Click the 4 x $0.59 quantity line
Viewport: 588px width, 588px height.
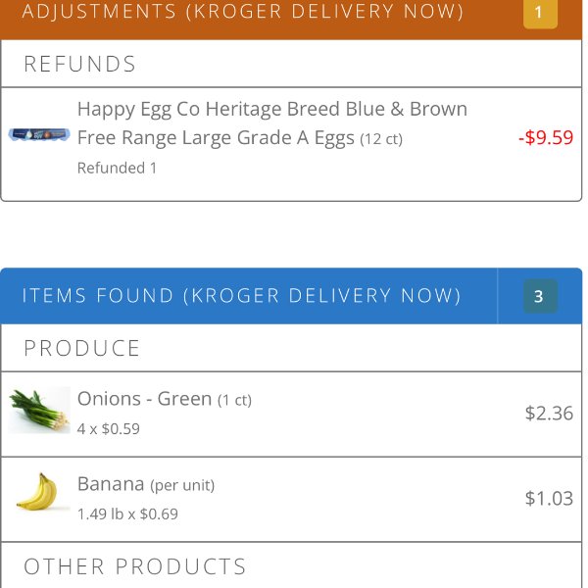tap(109, 428)
